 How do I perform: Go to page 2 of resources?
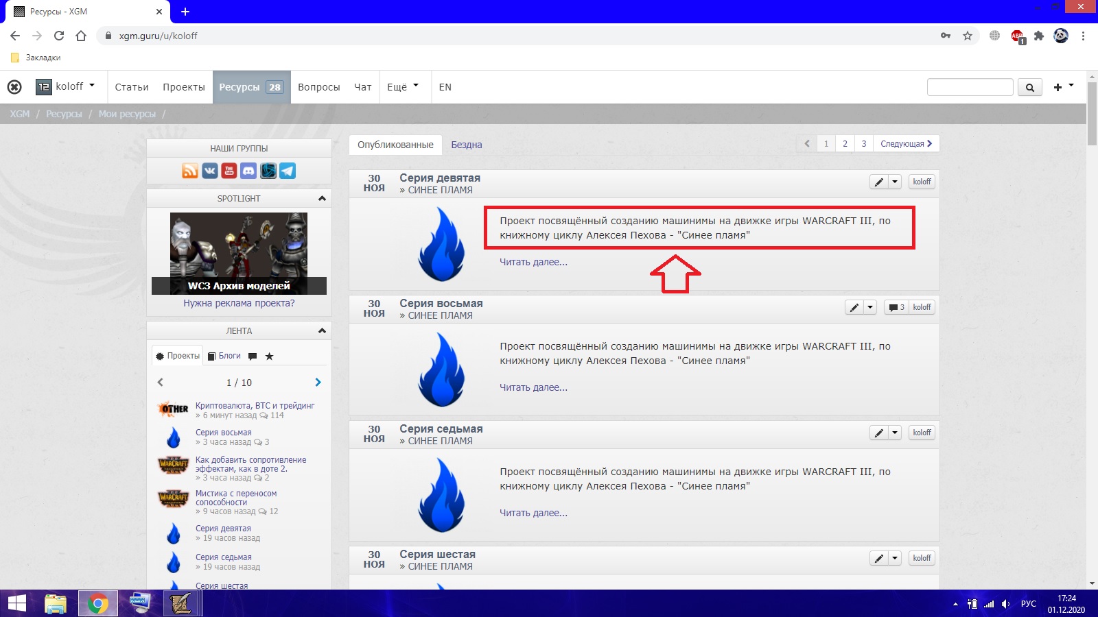pyautogui.click(x=845, y=144)
